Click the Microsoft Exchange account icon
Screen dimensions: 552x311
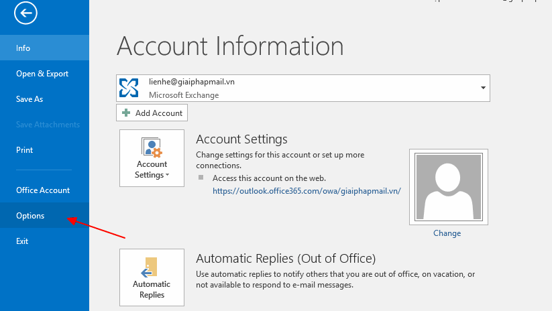(129, 88)
